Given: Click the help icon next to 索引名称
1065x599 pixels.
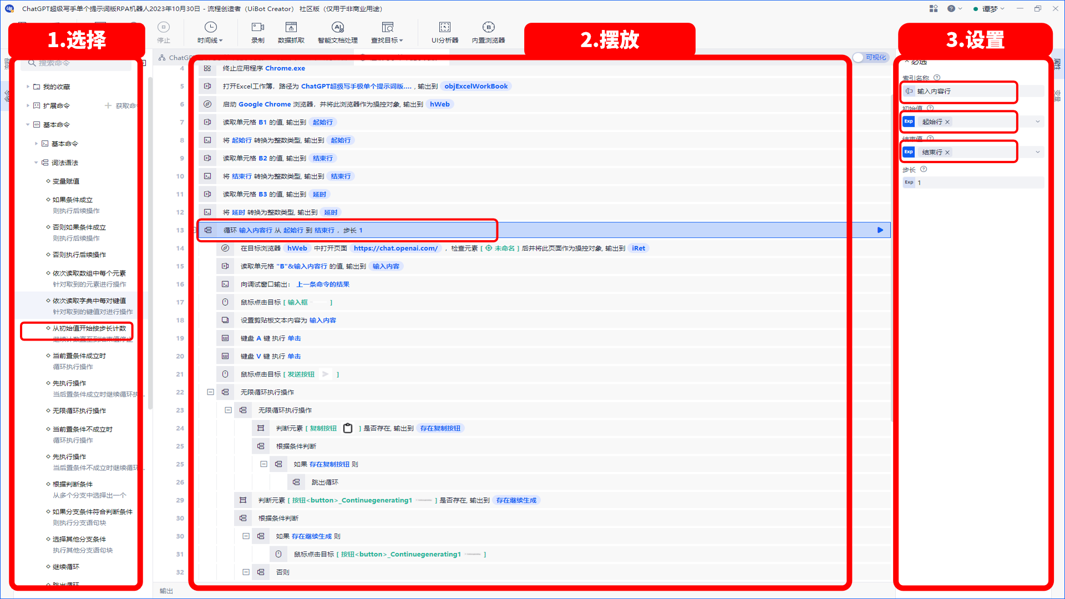Looking at the screenshot, I should click(937, 78).
